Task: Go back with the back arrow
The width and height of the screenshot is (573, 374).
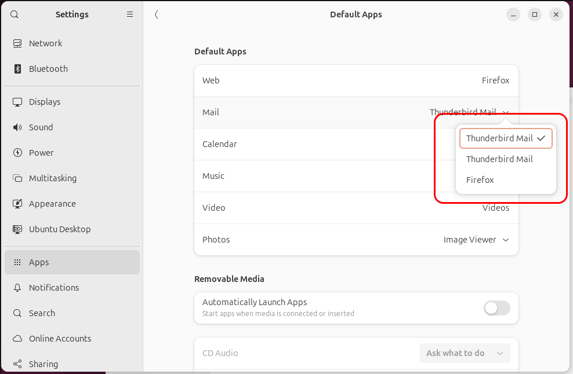Action: pyautogui.click(x=157, y=14)
